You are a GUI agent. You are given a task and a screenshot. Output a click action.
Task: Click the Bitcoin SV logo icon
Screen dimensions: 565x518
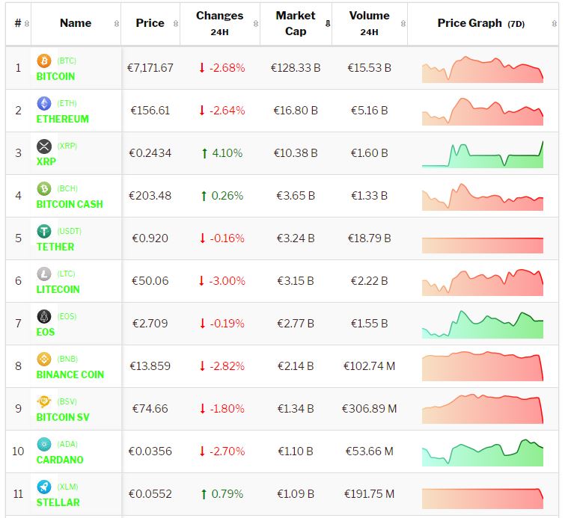(43, 401)
